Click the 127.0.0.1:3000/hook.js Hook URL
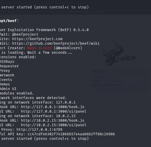Image resolution: width=151 pixels, height=147 pixels. [53, 107]
